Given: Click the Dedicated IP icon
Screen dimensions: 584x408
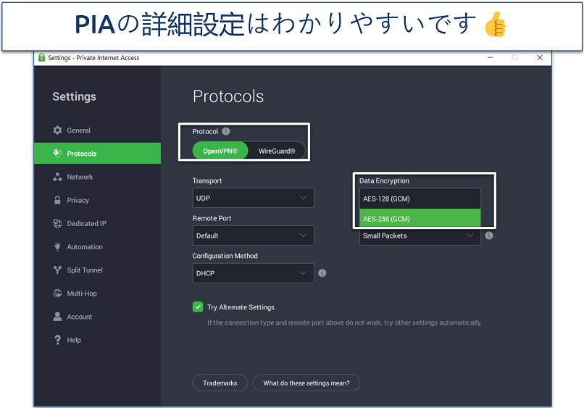Looking at the screenshot, I should click(x=58, y=223).
